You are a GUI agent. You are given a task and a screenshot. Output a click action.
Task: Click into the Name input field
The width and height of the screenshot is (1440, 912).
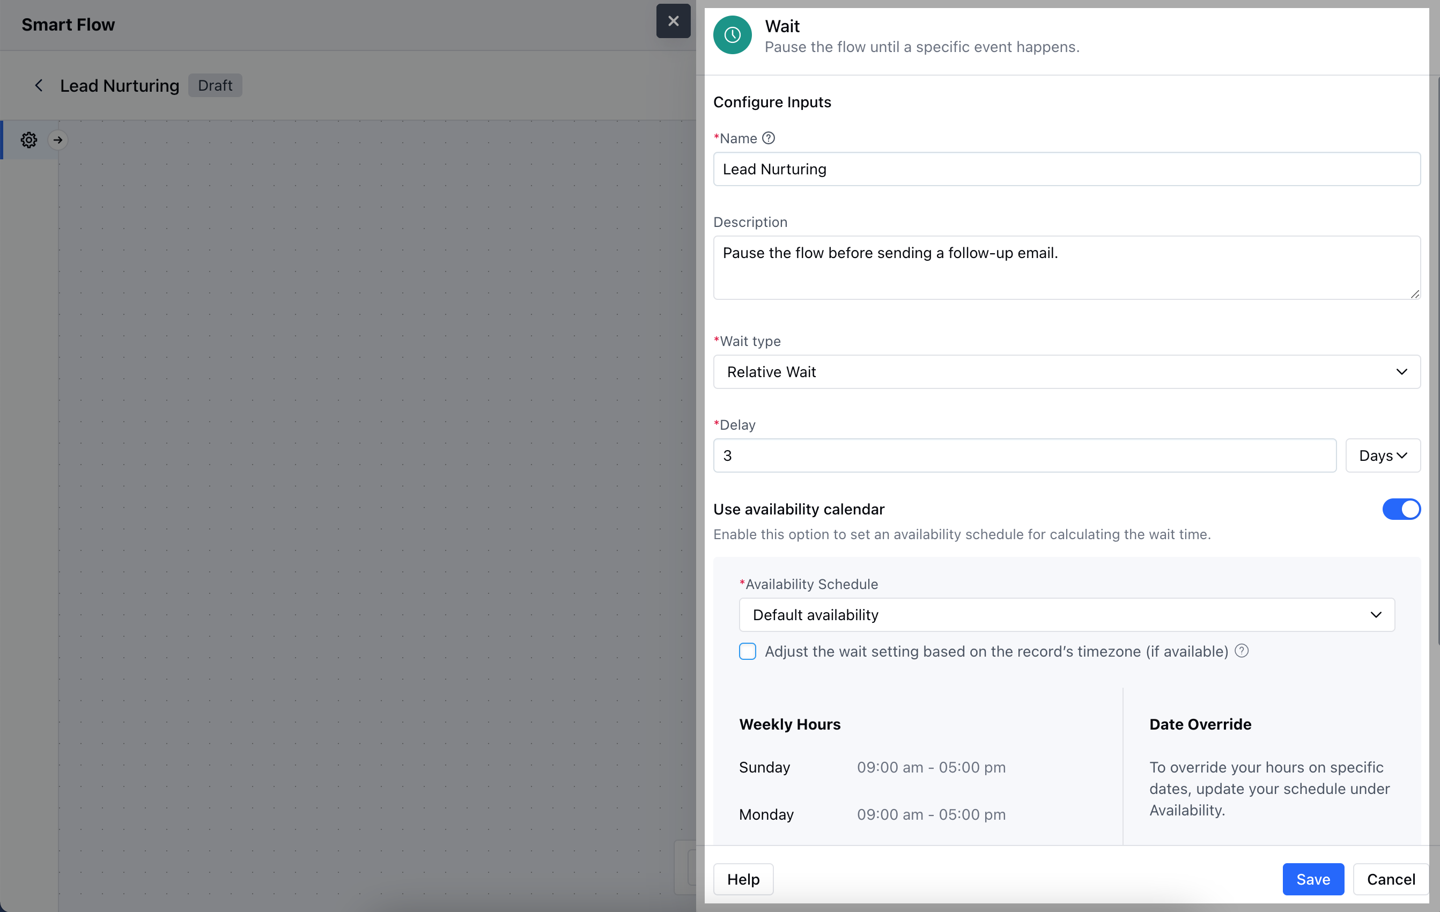click(1066, 169)
